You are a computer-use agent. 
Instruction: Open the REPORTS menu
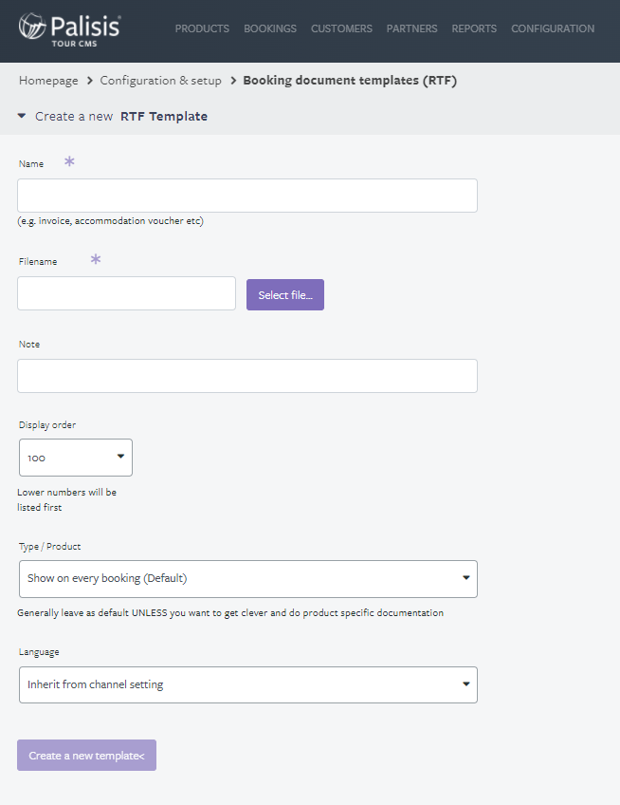pyautogui.click(x=474, y=28)
